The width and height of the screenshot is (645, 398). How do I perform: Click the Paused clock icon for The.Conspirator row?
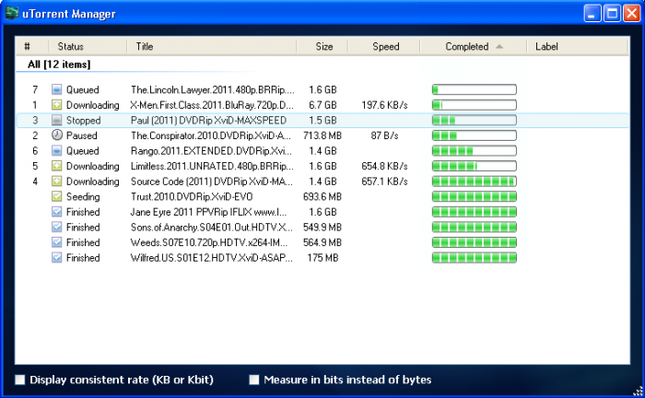(x=57, y=135)
